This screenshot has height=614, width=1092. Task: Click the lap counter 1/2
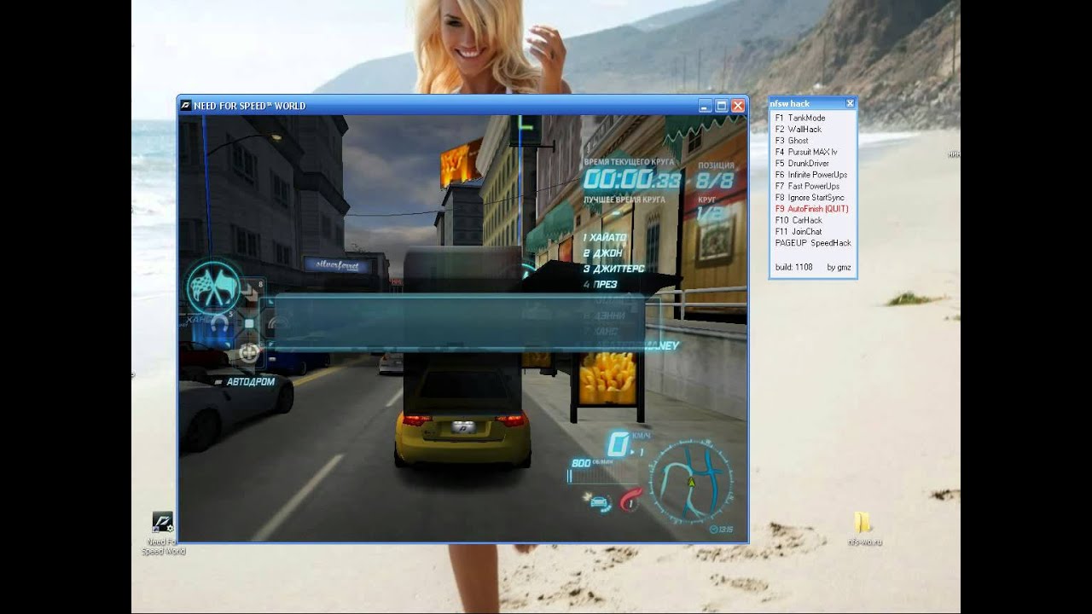712,215
